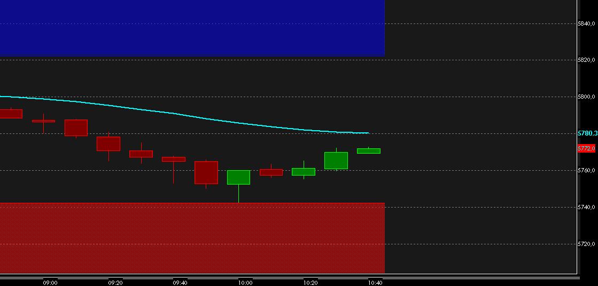Click the 09:00 time axis label
This screenshot has width=598, height=286.
(x=50, y=283)
